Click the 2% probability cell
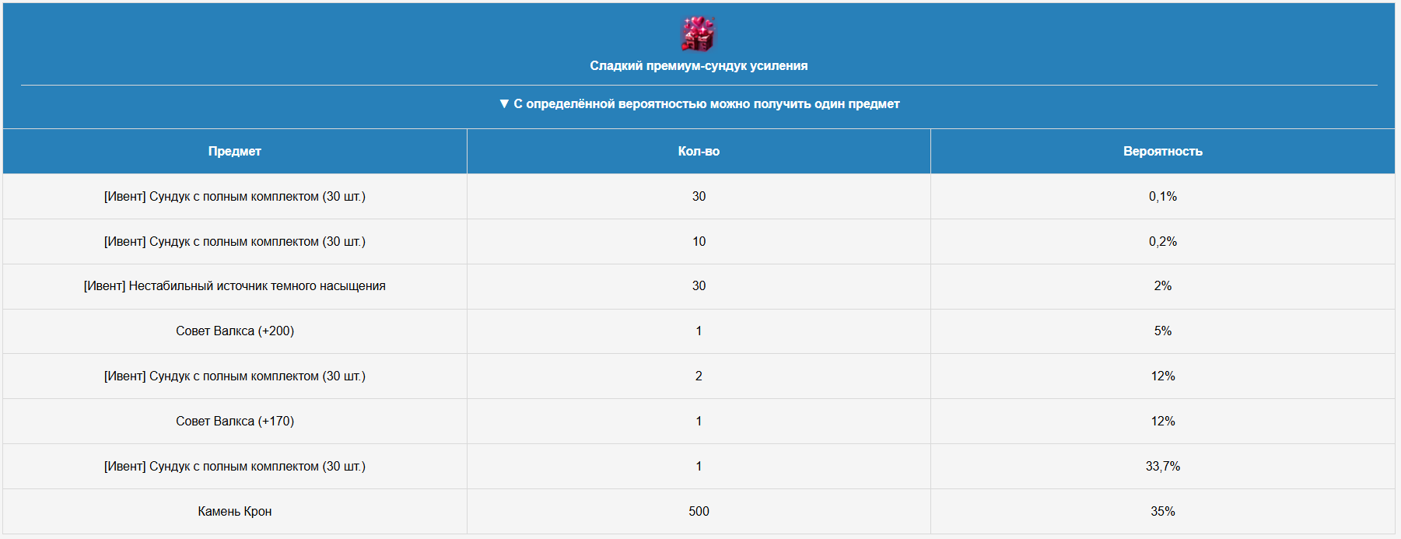Image resolution: width=1401 pixels, height=539 pixels. [1163, 286]
